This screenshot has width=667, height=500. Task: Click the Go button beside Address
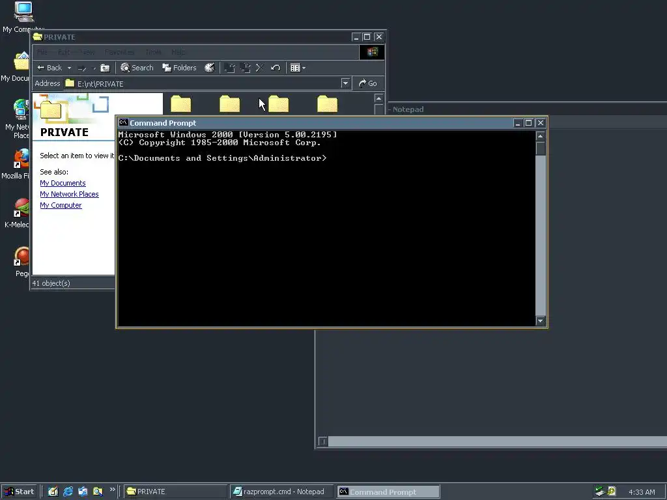point(368,83)
